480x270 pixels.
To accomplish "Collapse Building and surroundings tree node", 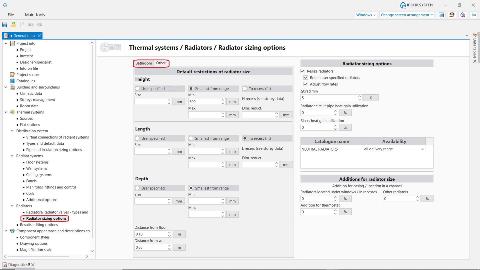I will tap(6, 87).
